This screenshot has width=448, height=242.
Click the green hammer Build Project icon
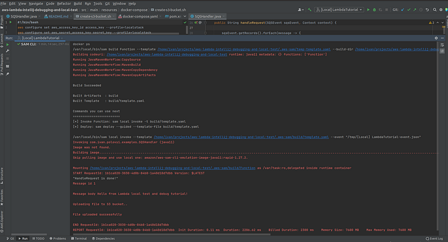309,10
